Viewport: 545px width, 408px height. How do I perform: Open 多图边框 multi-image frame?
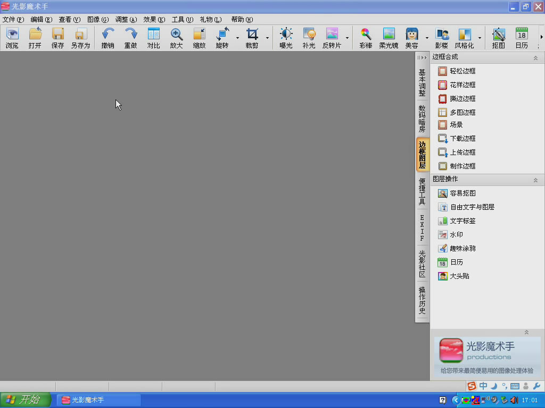[457, 113]
